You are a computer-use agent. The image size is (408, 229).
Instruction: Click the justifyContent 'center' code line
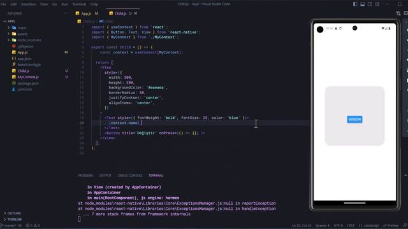point(136,98)
